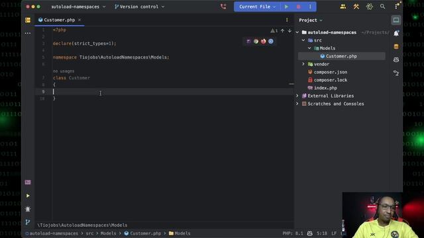Expand the vendor folder
Image resolution: width=424 pixels, height=238 pixels.
303,64
